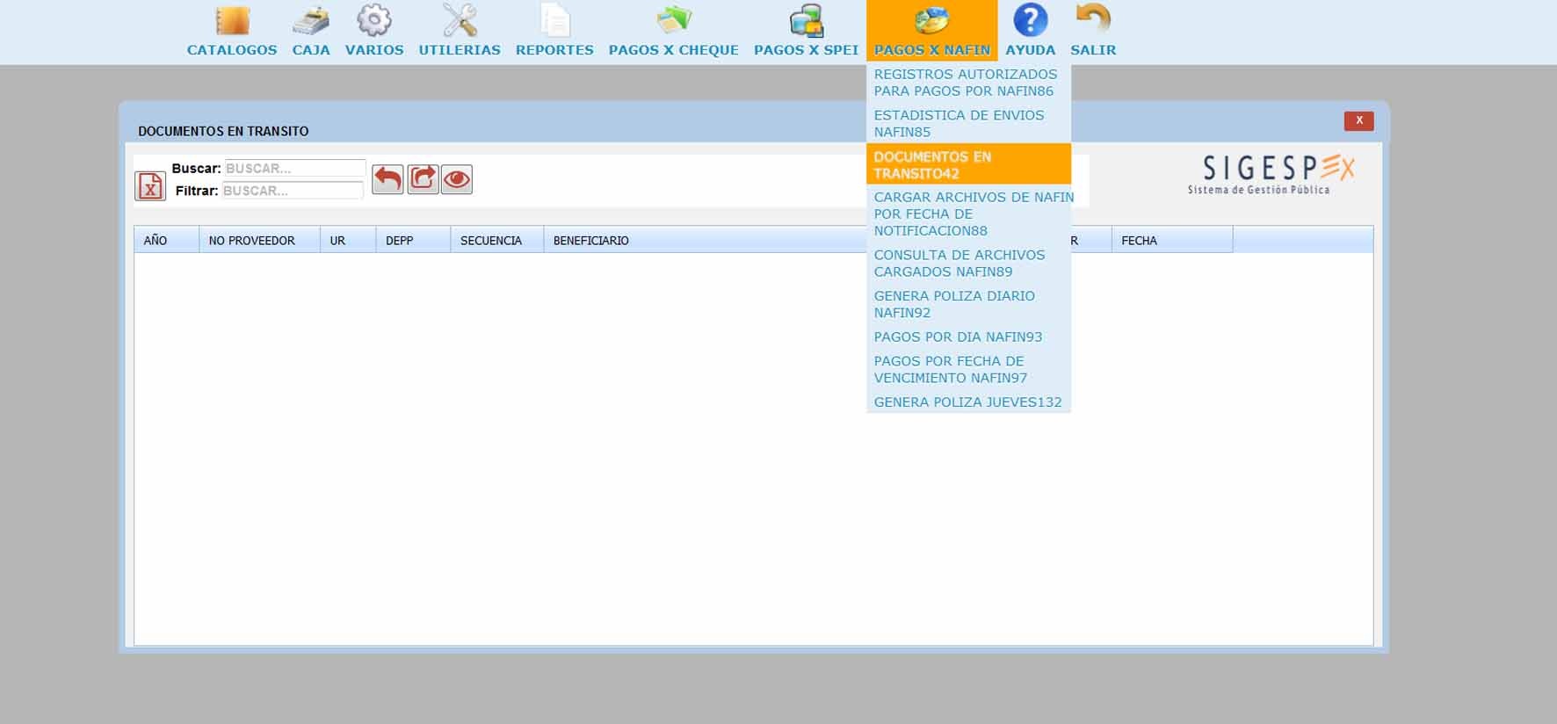Sort by SECUENCIA column header
The height and width of the screenshot is (724, 1557).
(497, 240)
